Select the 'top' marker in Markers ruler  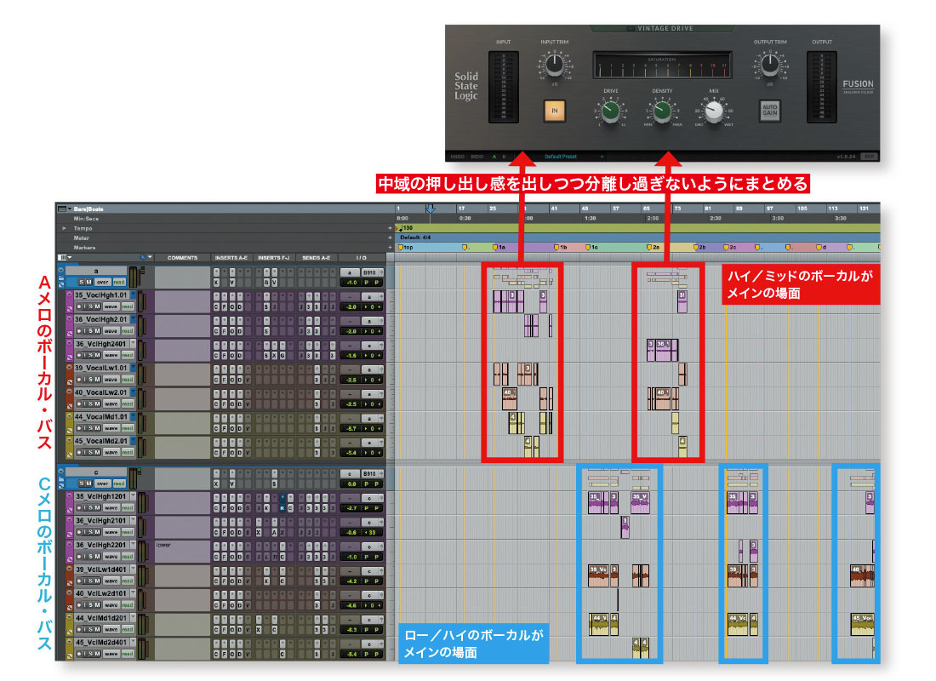point(405,247)
